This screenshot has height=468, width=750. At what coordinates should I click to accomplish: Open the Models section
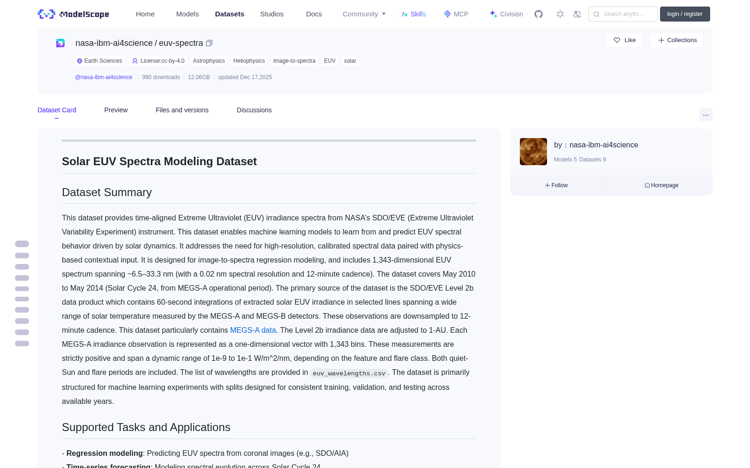point(187,14)
